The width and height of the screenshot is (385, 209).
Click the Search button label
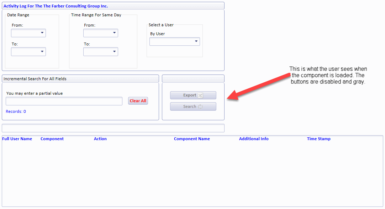pyautogui.click(x=190, y=107)
